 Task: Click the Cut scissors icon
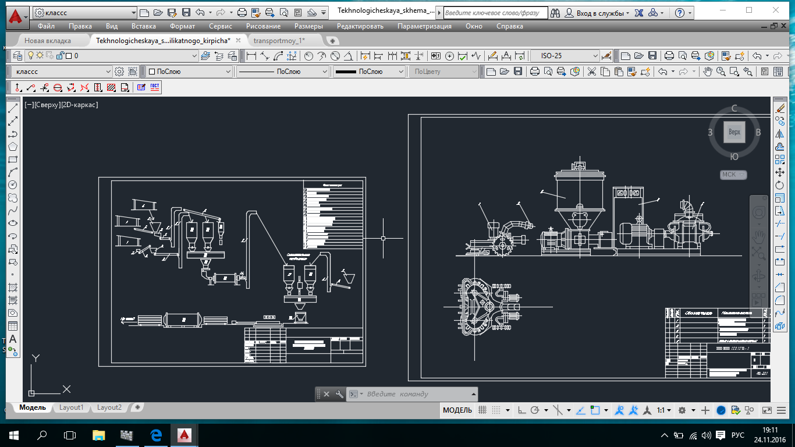592,72
